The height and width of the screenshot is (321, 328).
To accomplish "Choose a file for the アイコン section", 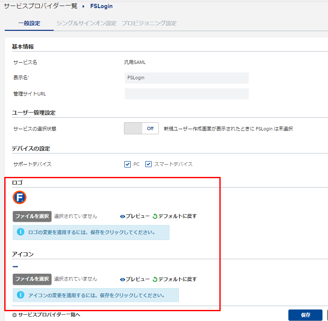I will (x=32, y=279).
